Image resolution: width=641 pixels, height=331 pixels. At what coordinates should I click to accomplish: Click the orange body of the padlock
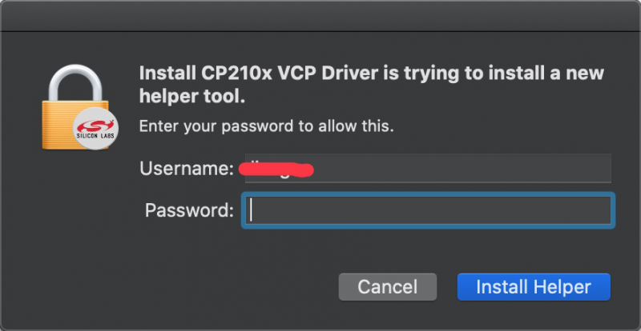(x=66, y=125)
